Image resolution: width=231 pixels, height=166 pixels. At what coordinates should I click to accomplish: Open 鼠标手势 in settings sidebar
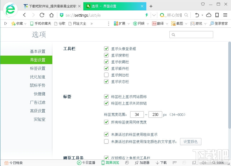tap(38, 85)
